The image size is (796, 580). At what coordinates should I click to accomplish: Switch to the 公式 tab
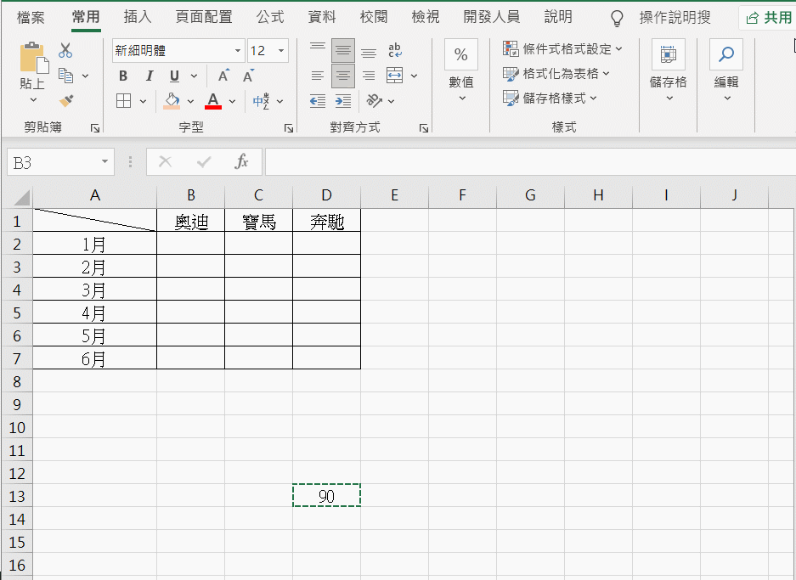(x=270, y=17)
